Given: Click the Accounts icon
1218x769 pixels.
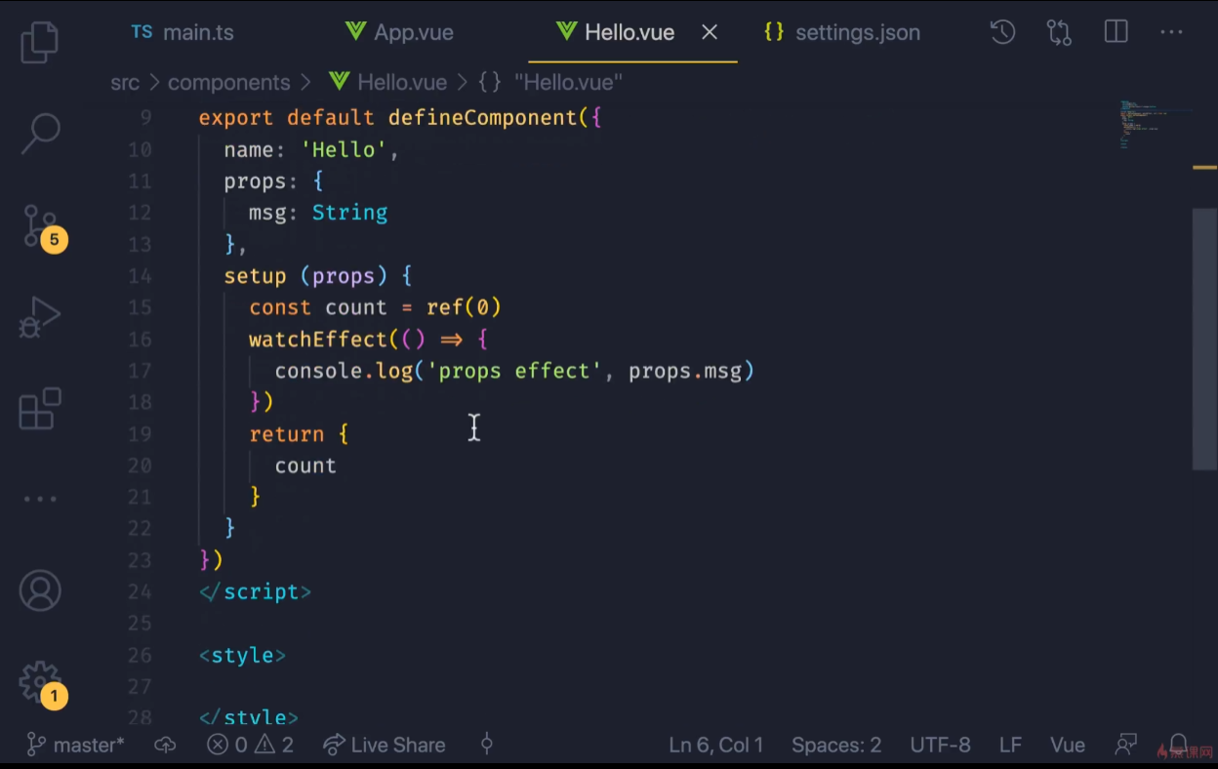Looking at the screenshot, I should pyautogui.click(x=40, y=591).
